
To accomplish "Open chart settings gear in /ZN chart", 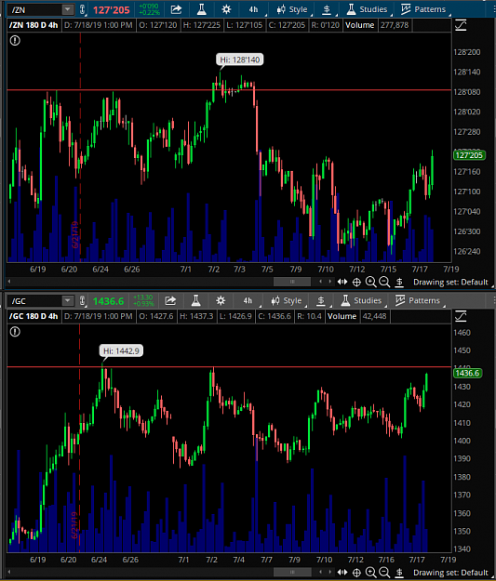I will click(x=226, y=9).
